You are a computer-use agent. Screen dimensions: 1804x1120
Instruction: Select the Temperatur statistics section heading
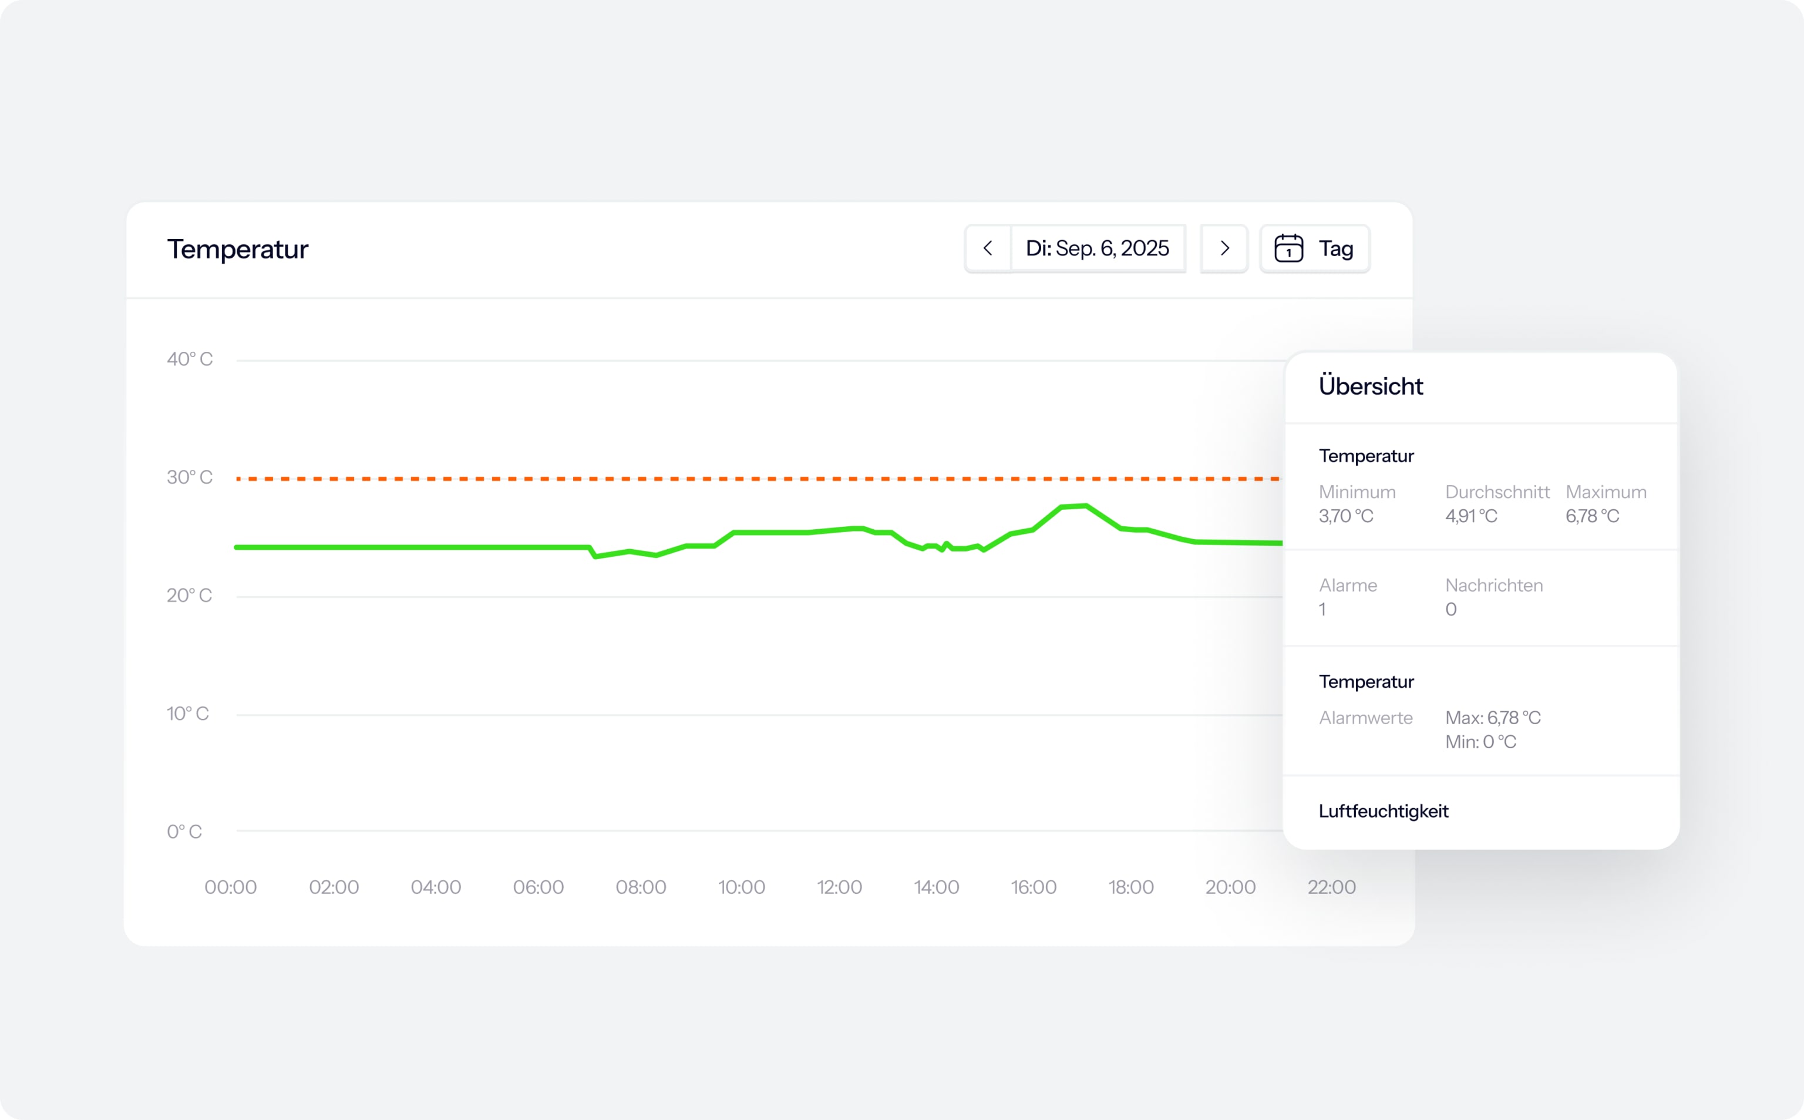point(1365,456)
